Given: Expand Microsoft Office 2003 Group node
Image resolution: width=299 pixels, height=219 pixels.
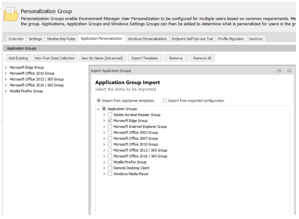Looking at the screenshot, I should [x=104, y=132].
